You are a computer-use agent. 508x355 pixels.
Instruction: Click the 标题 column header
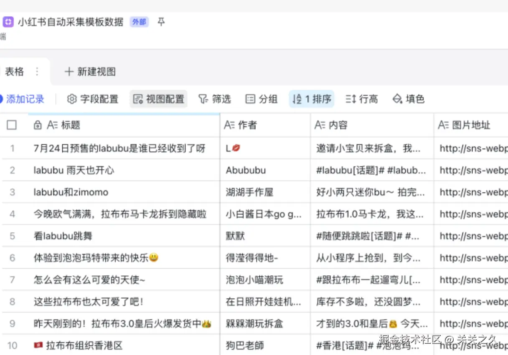(124, 125)
